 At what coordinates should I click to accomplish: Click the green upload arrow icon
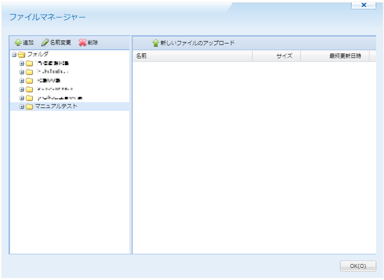pos(156,43)
